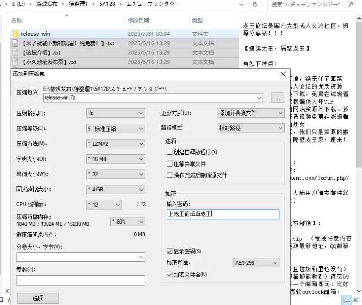The image size is (362, 305).
Task: Open the 压缩格式 7z dropdown
Action: click(116, 113)
